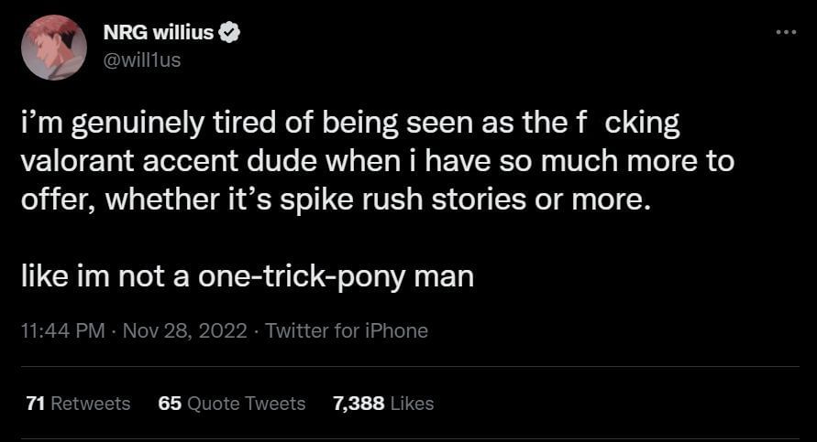Open the three-dot more options menu

tap(786, 32)
